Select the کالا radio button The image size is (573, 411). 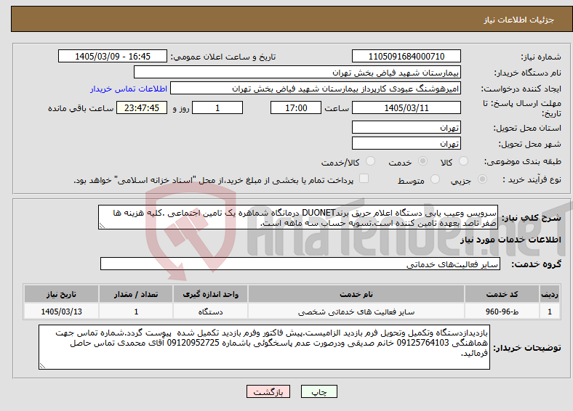click(463, 161)
